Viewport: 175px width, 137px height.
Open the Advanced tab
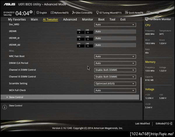point(70,20)
